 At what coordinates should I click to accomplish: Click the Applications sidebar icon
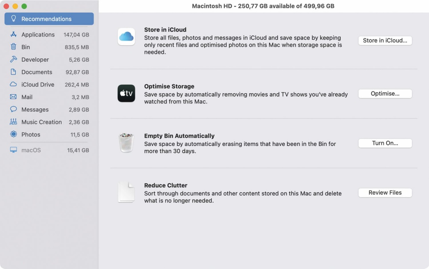(14, 34)
